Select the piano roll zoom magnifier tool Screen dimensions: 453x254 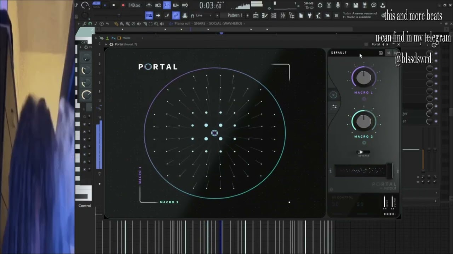point(156,24)
